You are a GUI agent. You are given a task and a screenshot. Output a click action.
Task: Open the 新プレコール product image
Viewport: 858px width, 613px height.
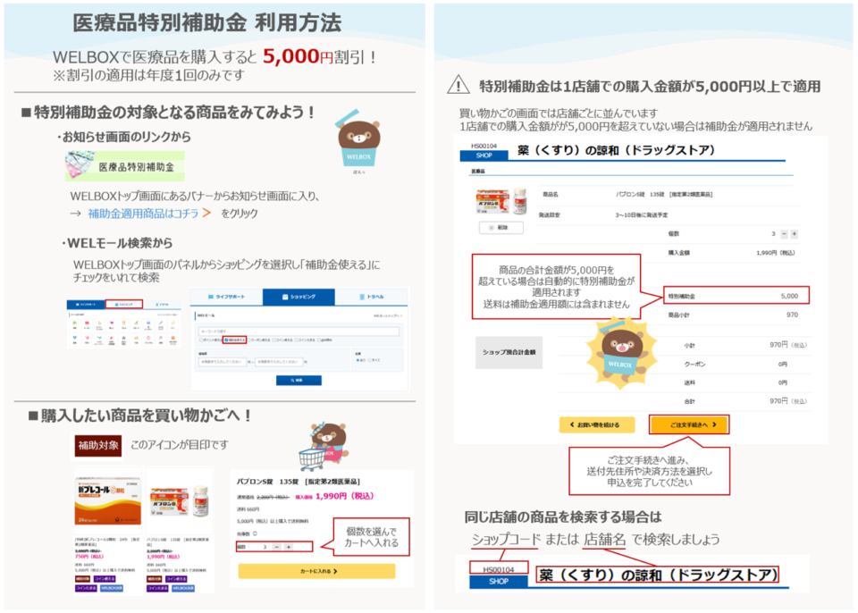coord(108,501)
